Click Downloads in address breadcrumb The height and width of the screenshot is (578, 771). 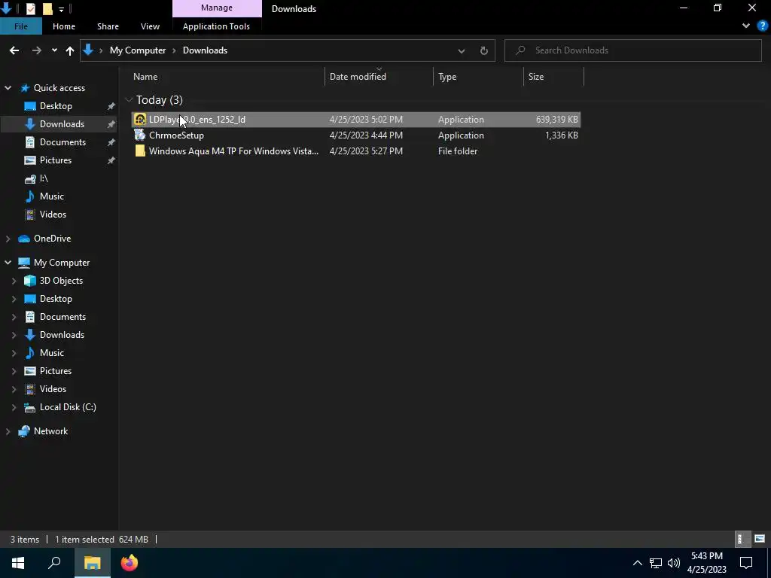pyautogui.click(x=205, y=50)
